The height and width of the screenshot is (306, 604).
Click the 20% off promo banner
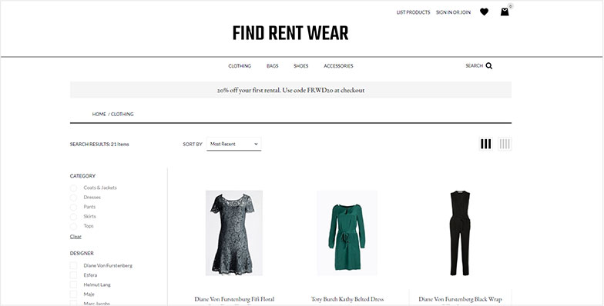291,90
